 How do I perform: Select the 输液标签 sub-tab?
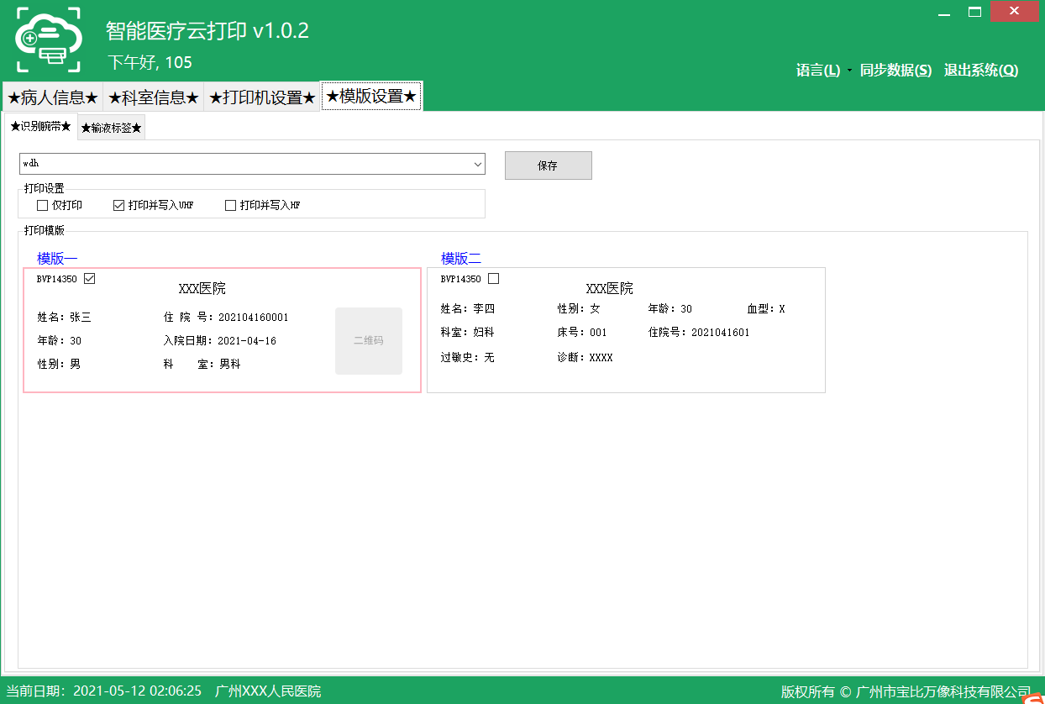tap(111, 128)
